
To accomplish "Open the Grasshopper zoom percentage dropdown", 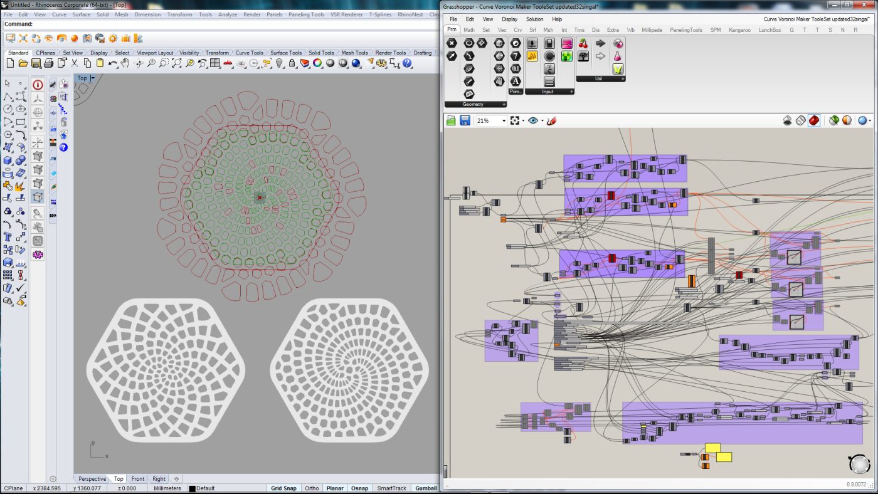I will 504,120.
